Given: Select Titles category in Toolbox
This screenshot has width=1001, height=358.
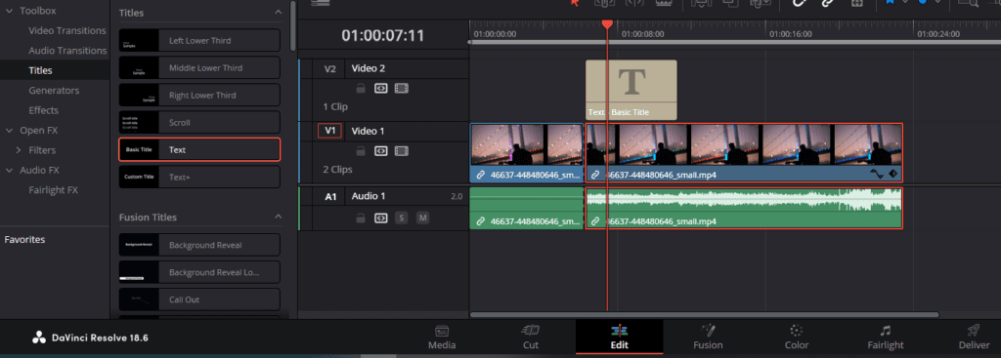Looking at the screenshot, I should [40, 70].
